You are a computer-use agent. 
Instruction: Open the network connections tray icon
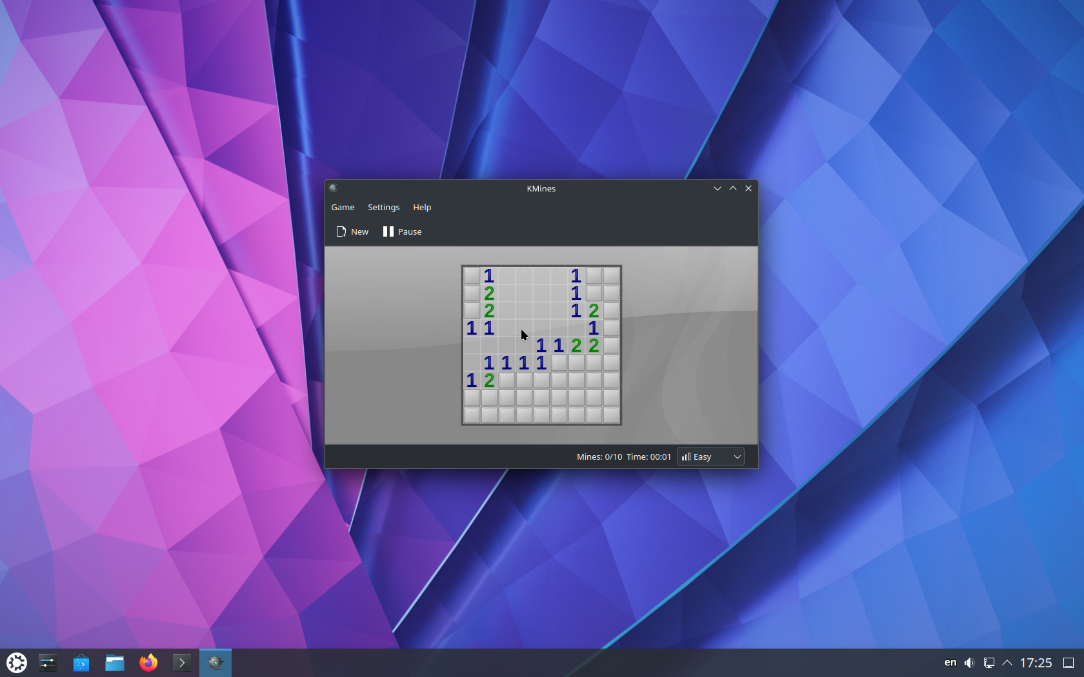(x=989, y=663)
